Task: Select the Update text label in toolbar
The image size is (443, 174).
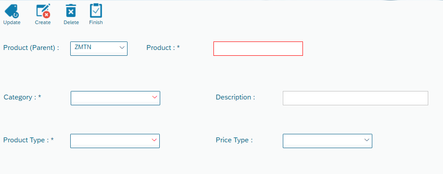Action: pyautogui.click(x=12, y=22)
